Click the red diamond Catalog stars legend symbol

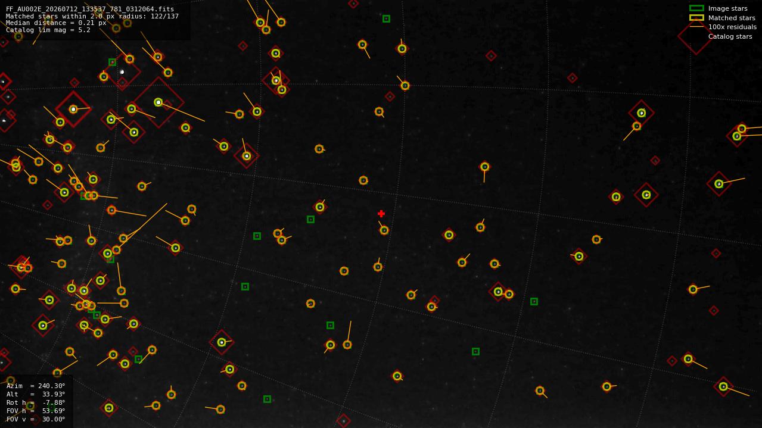(696, 36)
